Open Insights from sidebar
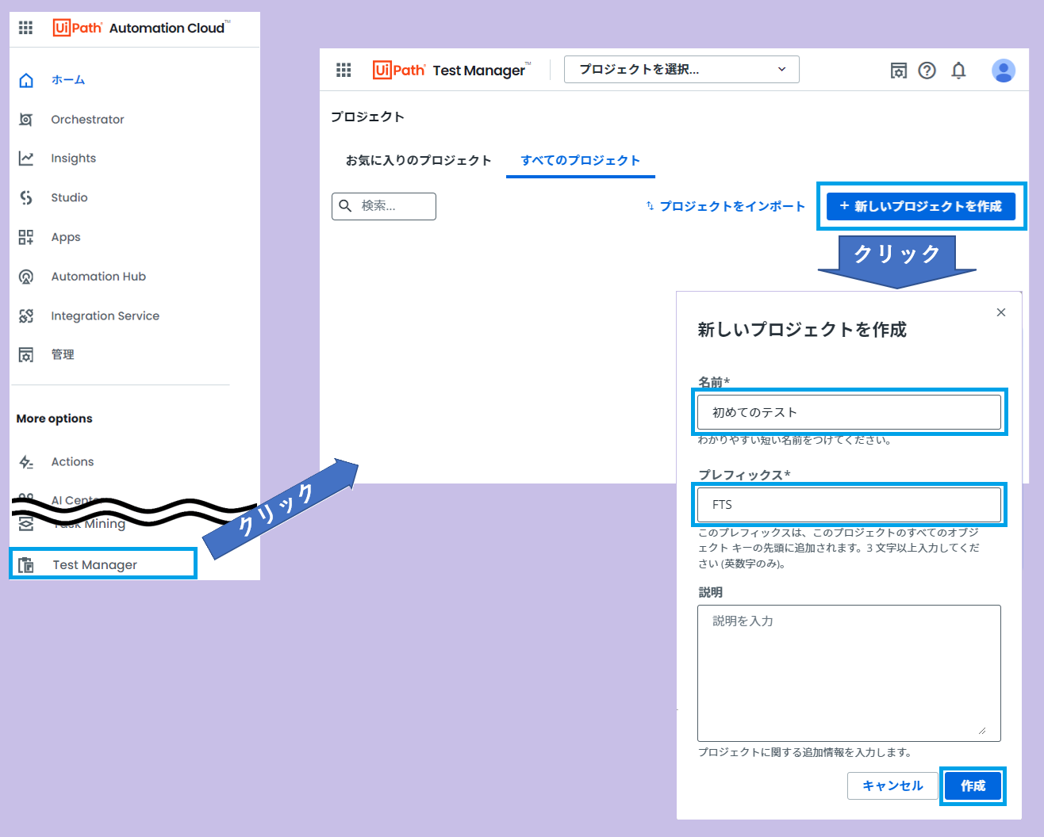This screenshot has width=1044, height=837. tap(74, 159)
